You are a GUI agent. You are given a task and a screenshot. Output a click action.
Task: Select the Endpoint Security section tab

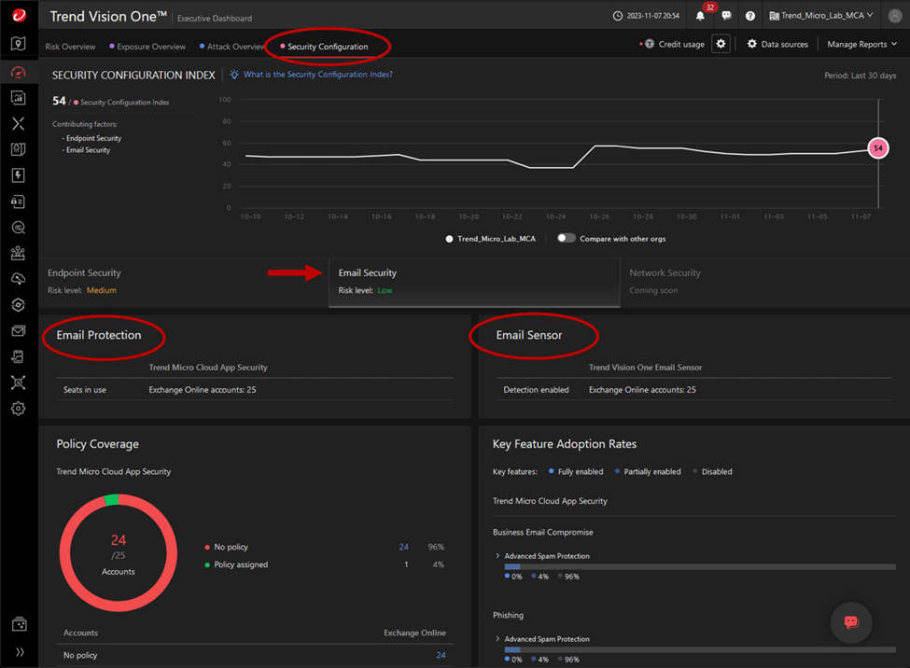[x=183, y=282]
